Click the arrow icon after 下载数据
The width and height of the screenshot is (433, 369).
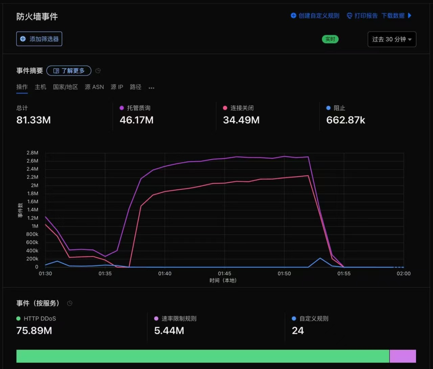410,15
